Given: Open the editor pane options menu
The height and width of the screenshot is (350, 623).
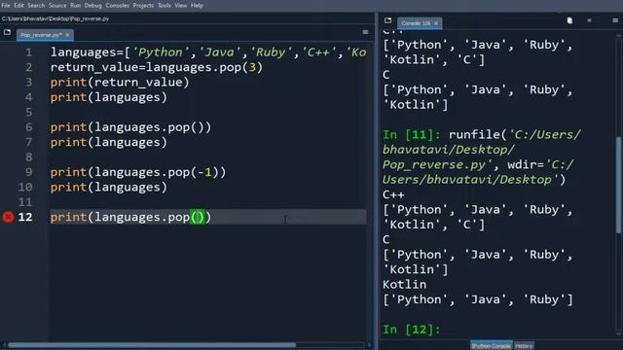Looking at the screenshot, I should click(366, 32).
